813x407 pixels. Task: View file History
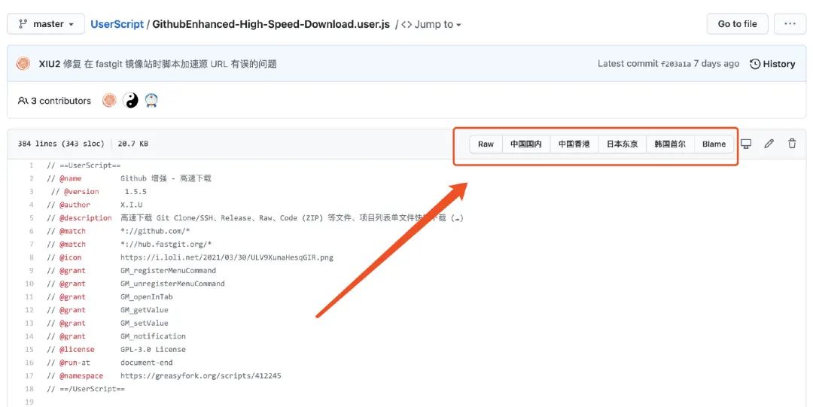click(772, 64)
